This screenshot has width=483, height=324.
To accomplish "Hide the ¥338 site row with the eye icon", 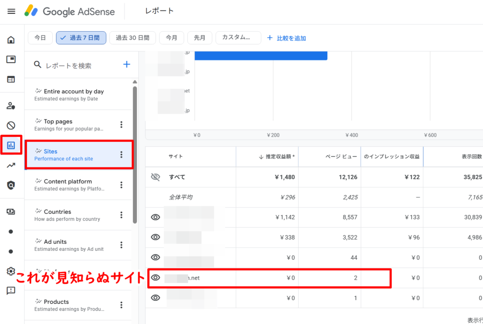I will tap(156, 237).
